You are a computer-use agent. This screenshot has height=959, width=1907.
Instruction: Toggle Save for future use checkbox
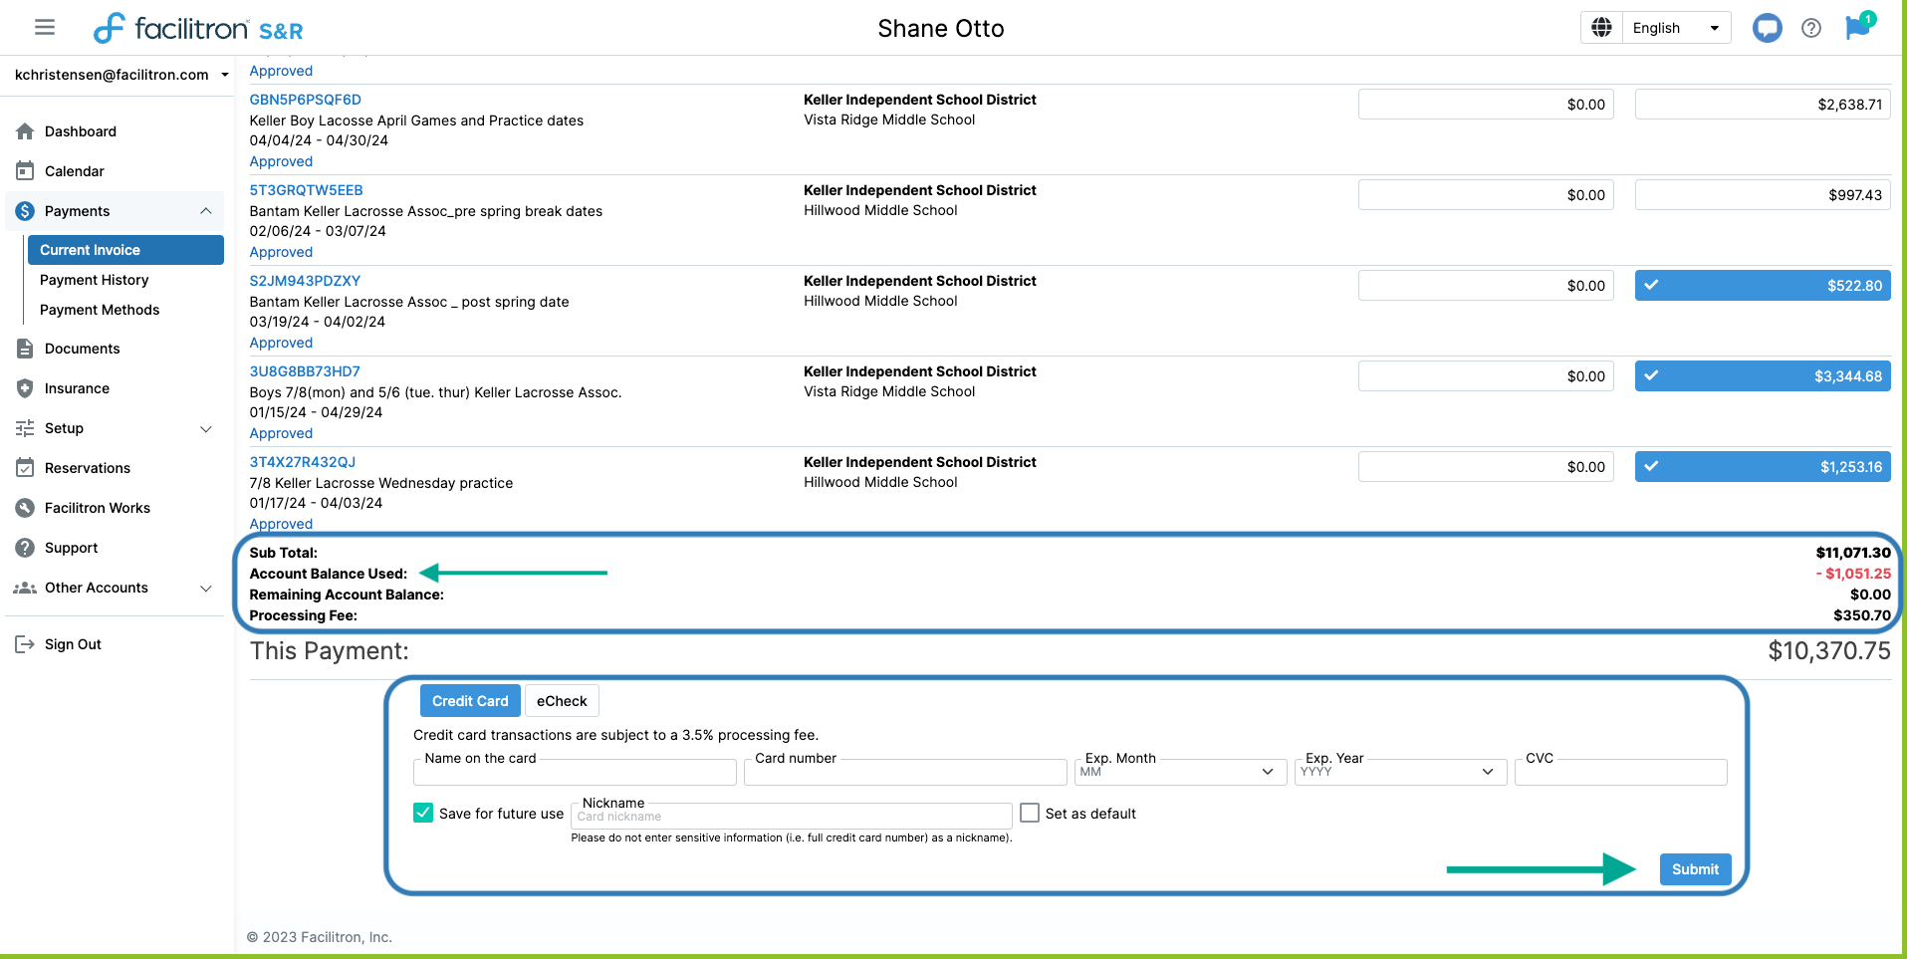pyautogui.click(x=423, y=813)
